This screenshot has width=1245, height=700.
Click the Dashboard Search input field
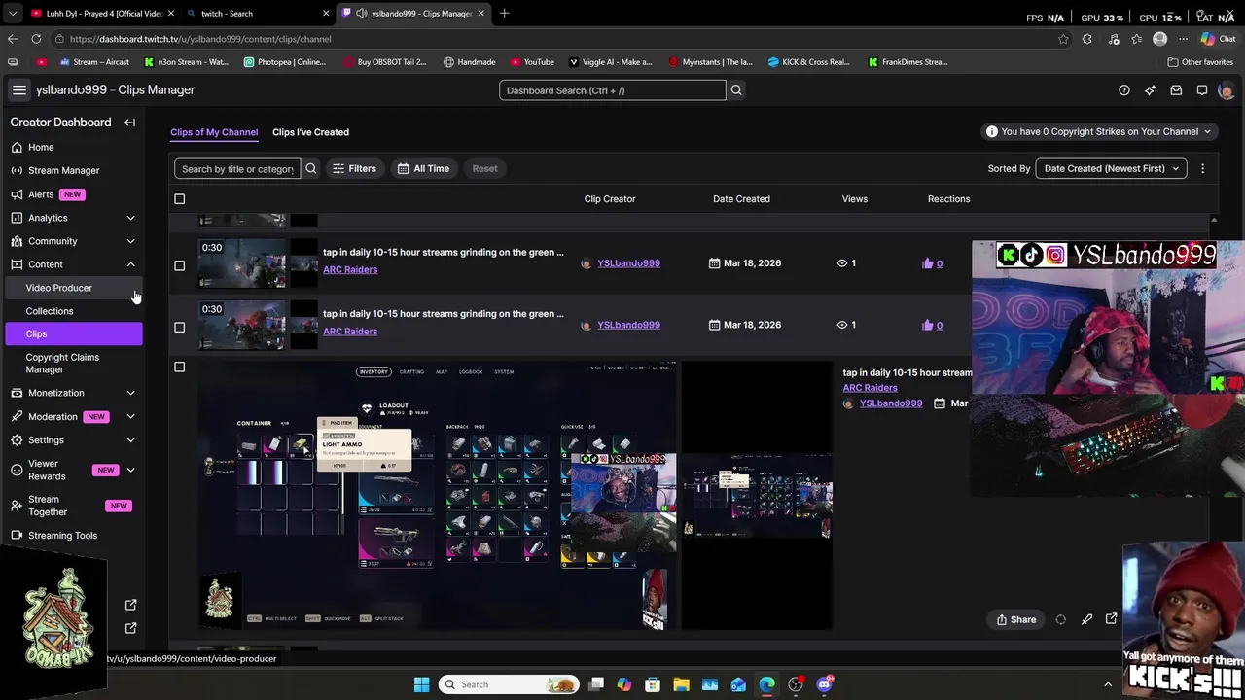coord(613,90)
